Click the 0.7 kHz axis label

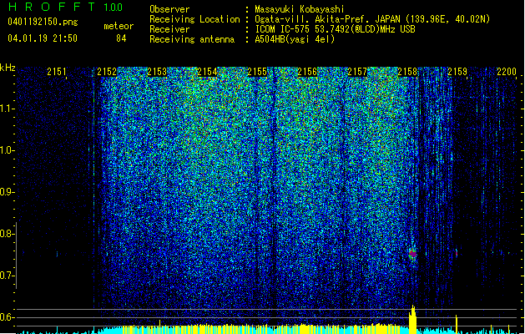[x=7, y=276]
